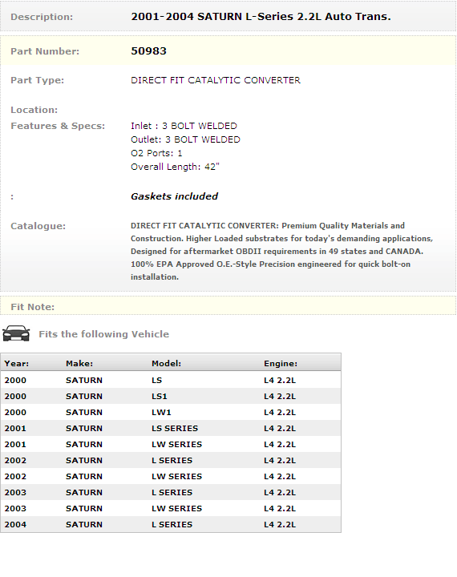Image resolution: width=457 pixels, height=577 pixels.
Task: Click the DIRECT FIT CATALYTIC CONVERTER part type
Action: coord(216,80)
